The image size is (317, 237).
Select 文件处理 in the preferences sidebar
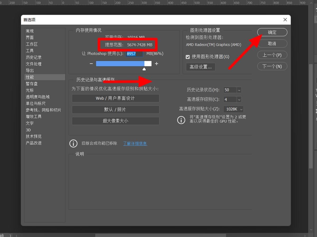pos(34,64)
